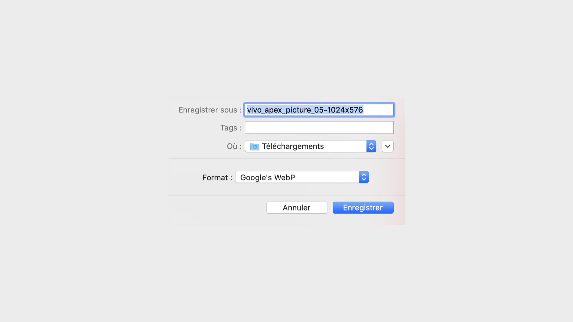Open the Où location dropdown
Image resolution: width=573 pixels, height=322 pixels.
(311, 146)
